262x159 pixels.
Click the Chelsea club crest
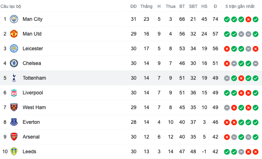click(x=14, y=63)
